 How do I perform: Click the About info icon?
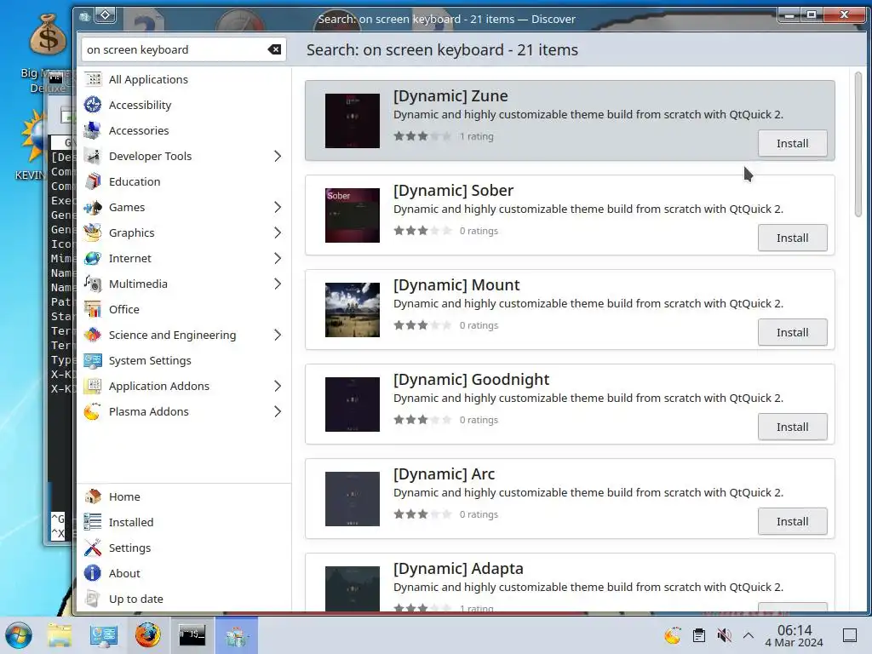coord(93,573)
